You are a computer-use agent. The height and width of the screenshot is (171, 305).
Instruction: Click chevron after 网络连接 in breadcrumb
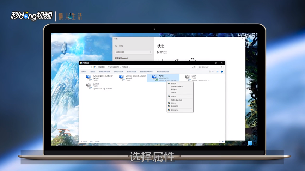pos(130,67)
